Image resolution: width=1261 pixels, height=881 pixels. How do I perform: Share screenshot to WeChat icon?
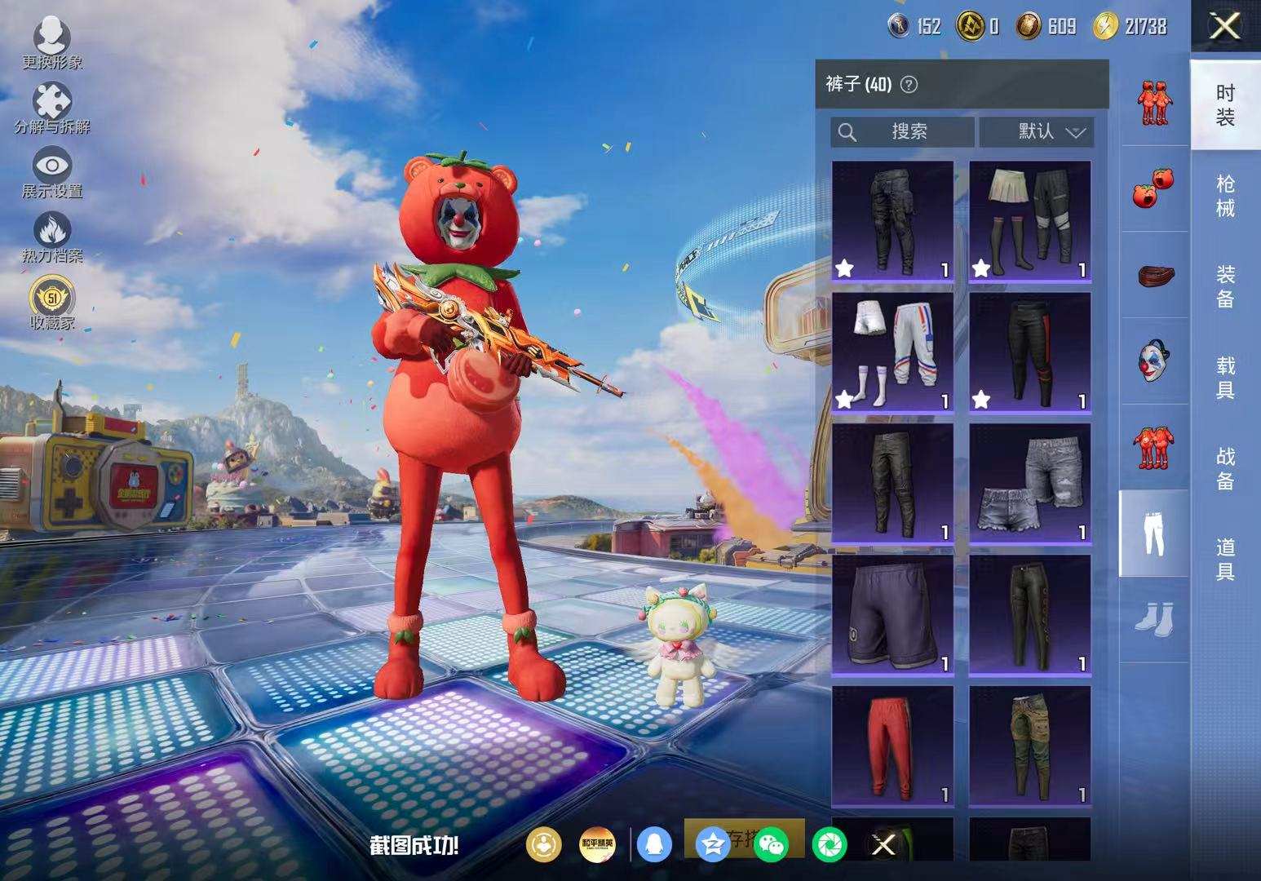click(771, 844)
